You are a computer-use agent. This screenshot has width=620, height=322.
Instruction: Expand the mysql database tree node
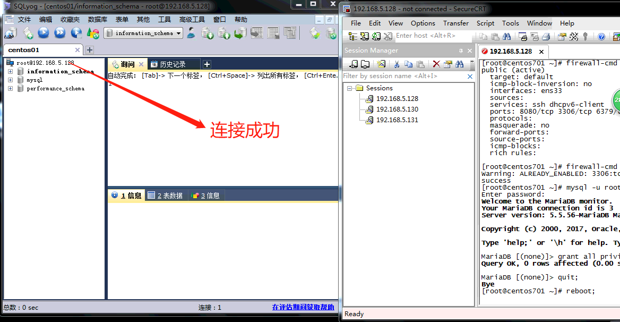[x=10, y=80]
